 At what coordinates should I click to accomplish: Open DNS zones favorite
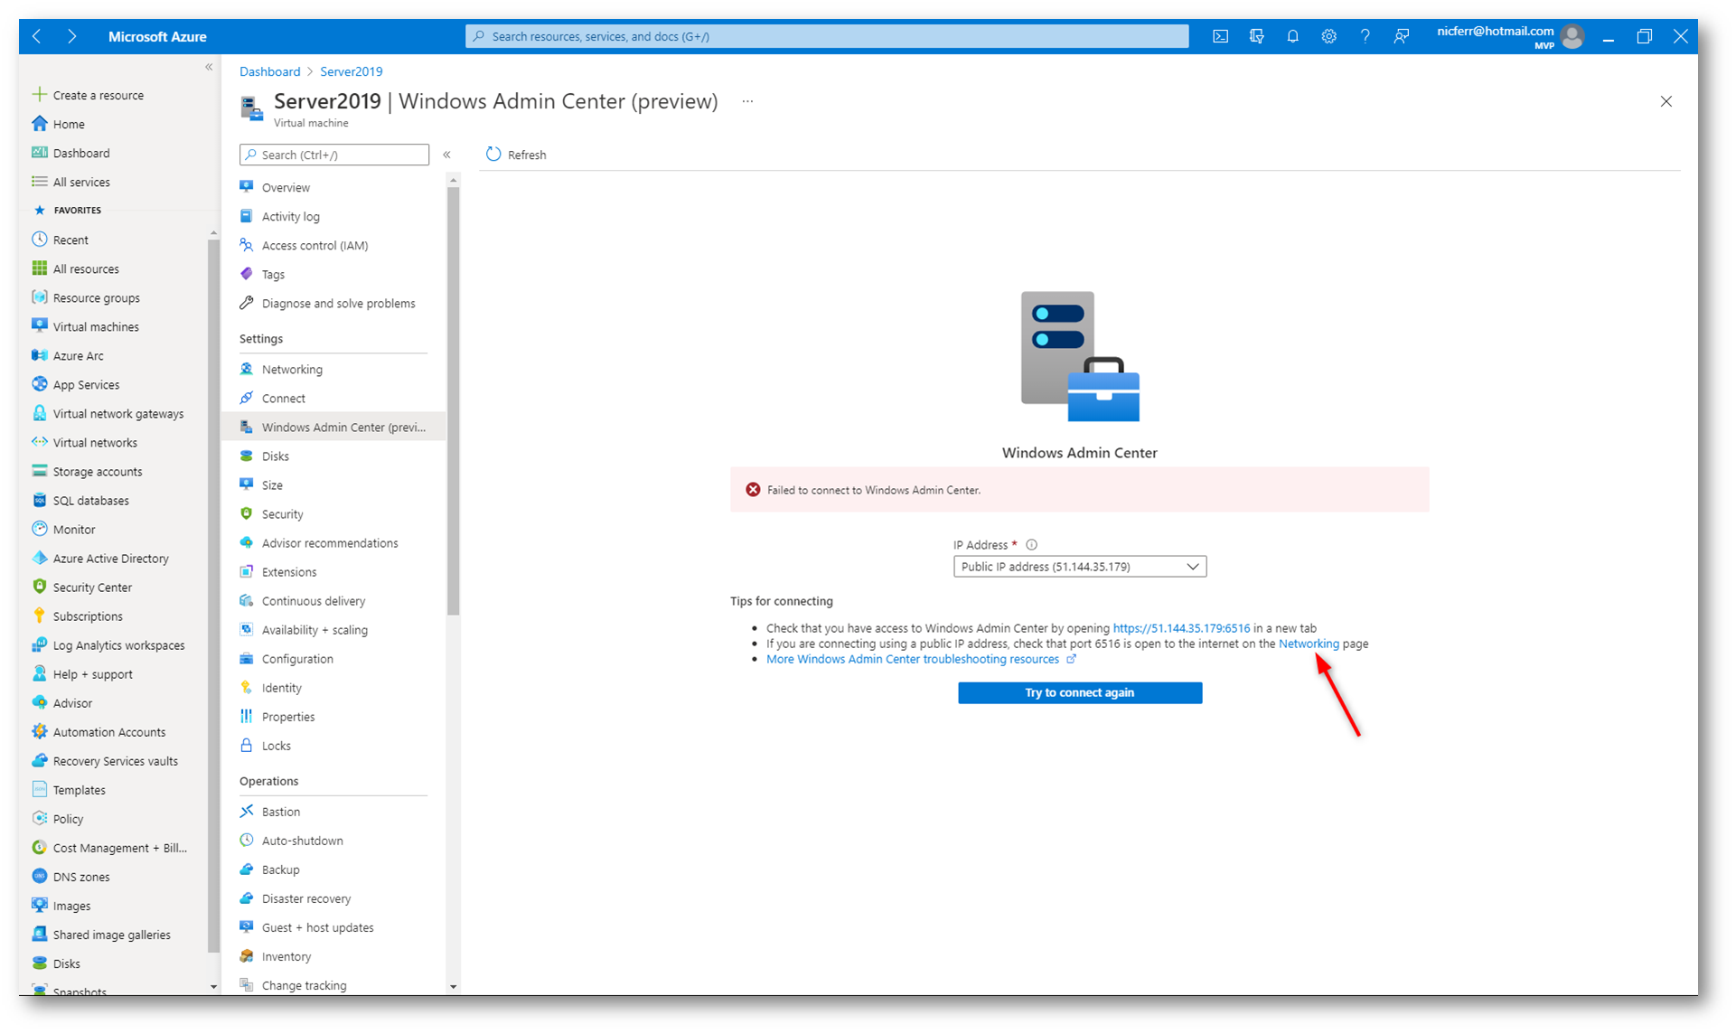[x=70, y=876]
